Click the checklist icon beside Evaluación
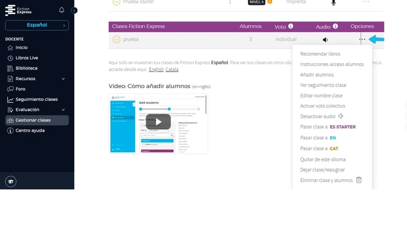 click(10, 110)
